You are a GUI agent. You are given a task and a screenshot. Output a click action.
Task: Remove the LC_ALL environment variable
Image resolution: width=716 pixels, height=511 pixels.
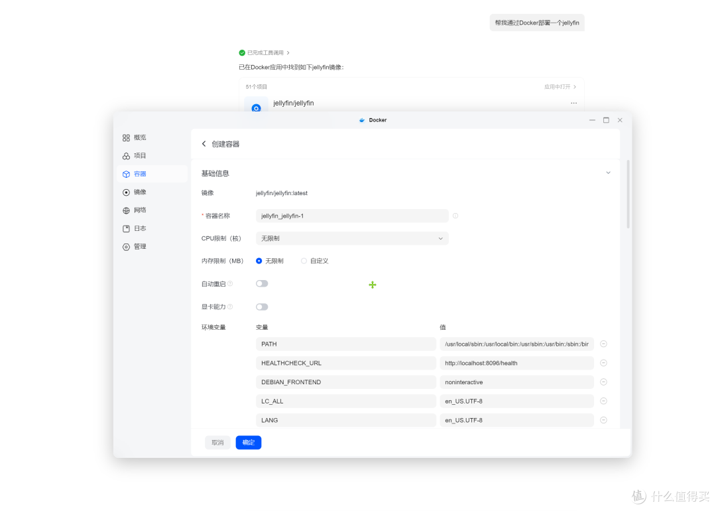coord(603,402)
